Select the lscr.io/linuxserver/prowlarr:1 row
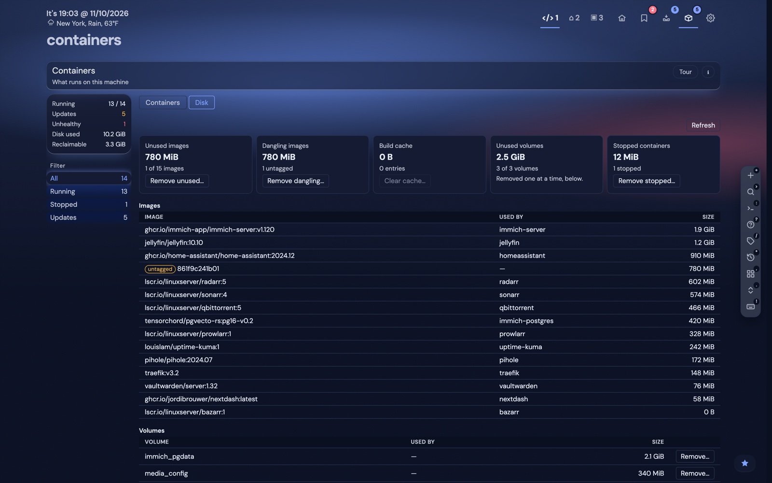 tap(429, 334)
